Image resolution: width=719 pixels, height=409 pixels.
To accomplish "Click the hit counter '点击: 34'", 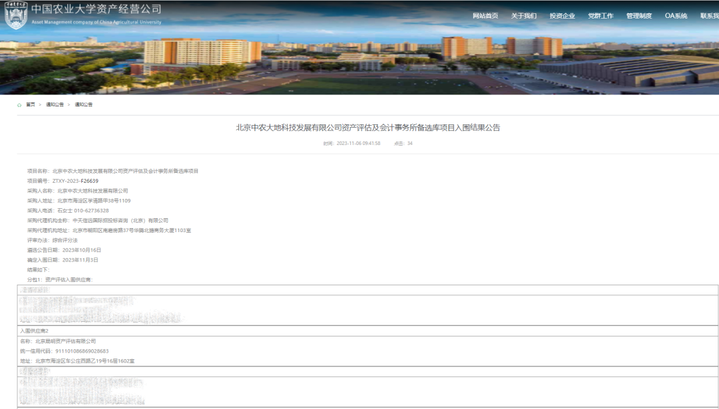I will pos(403,144).
